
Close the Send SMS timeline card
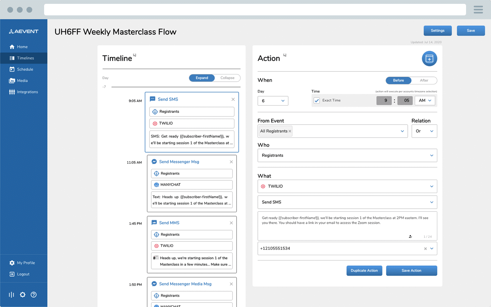click(233, 99)
